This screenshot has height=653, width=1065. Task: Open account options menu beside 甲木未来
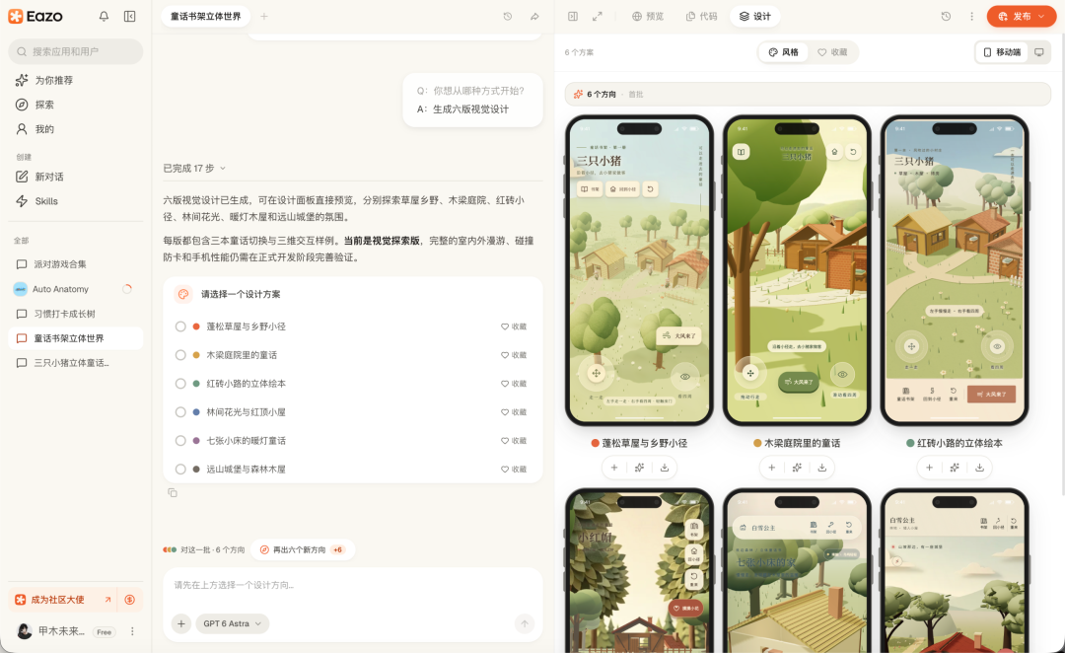(132, 631)
